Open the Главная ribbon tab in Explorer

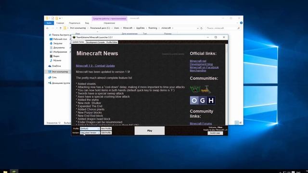pyautogui.click(x=60, y=23)
